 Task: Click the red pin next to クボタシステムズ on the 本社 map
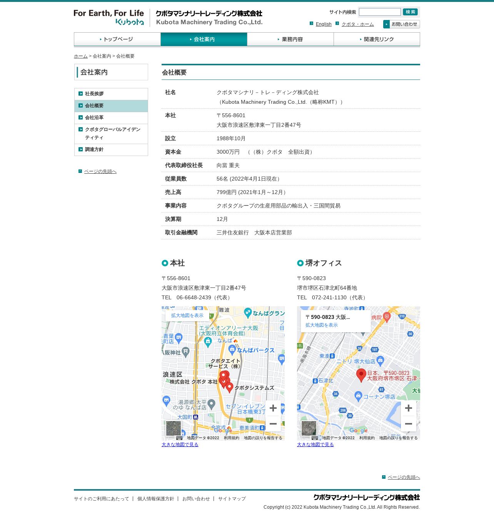coord(230,387)
